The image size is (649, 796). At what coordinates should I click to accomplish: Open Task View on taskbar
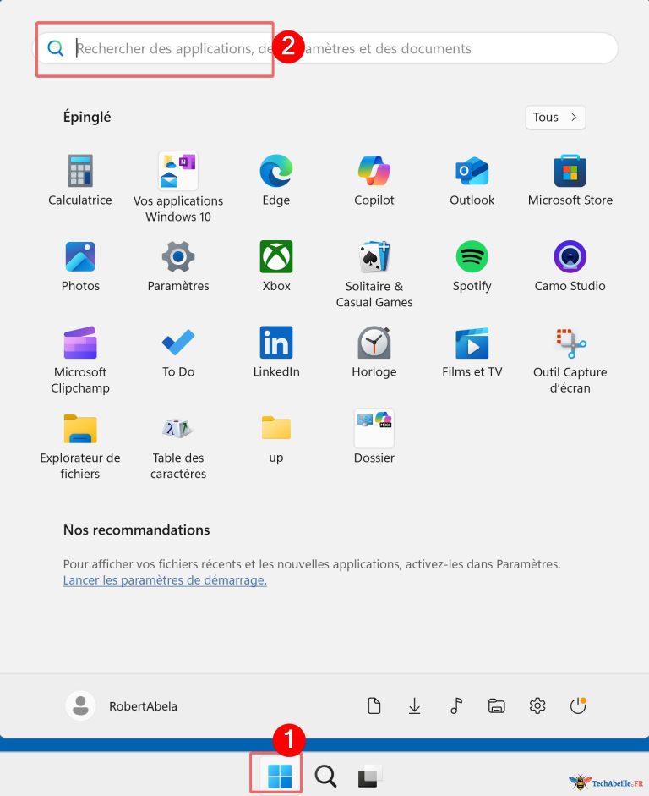coord(369,776)
